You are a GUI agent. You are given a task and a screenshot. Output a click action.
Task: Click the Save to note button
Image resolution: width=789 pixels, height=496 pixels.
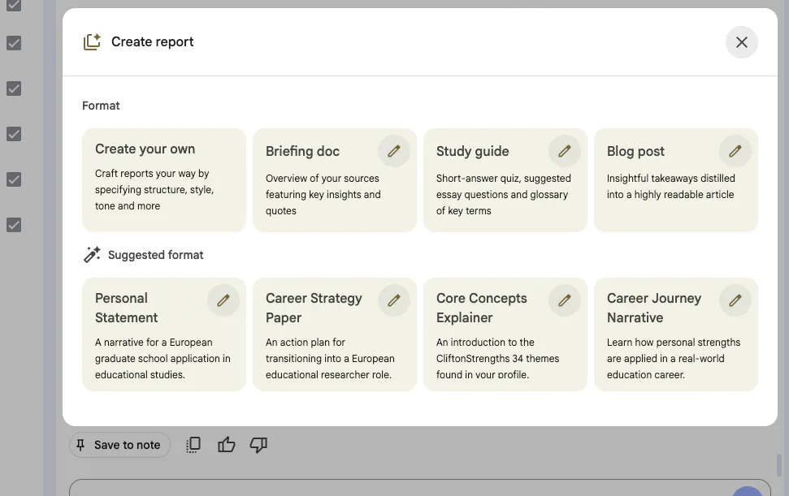(x=119, y=445)
